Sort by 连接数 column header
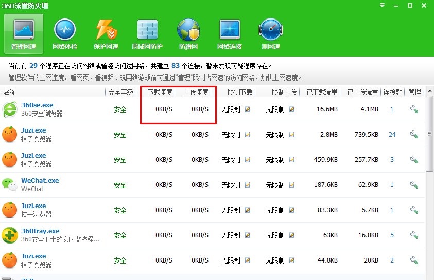Viewport: 434px width, 280px height. pos(392,92)
